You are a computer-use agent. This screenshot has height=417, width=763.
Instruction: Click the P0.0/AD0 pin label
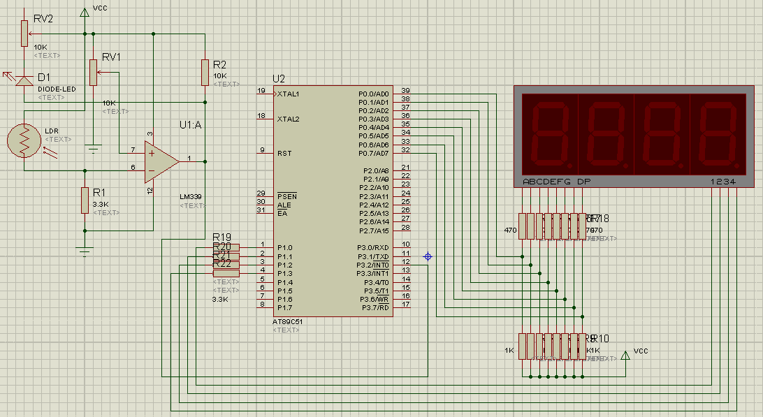[x=373, y=94]
